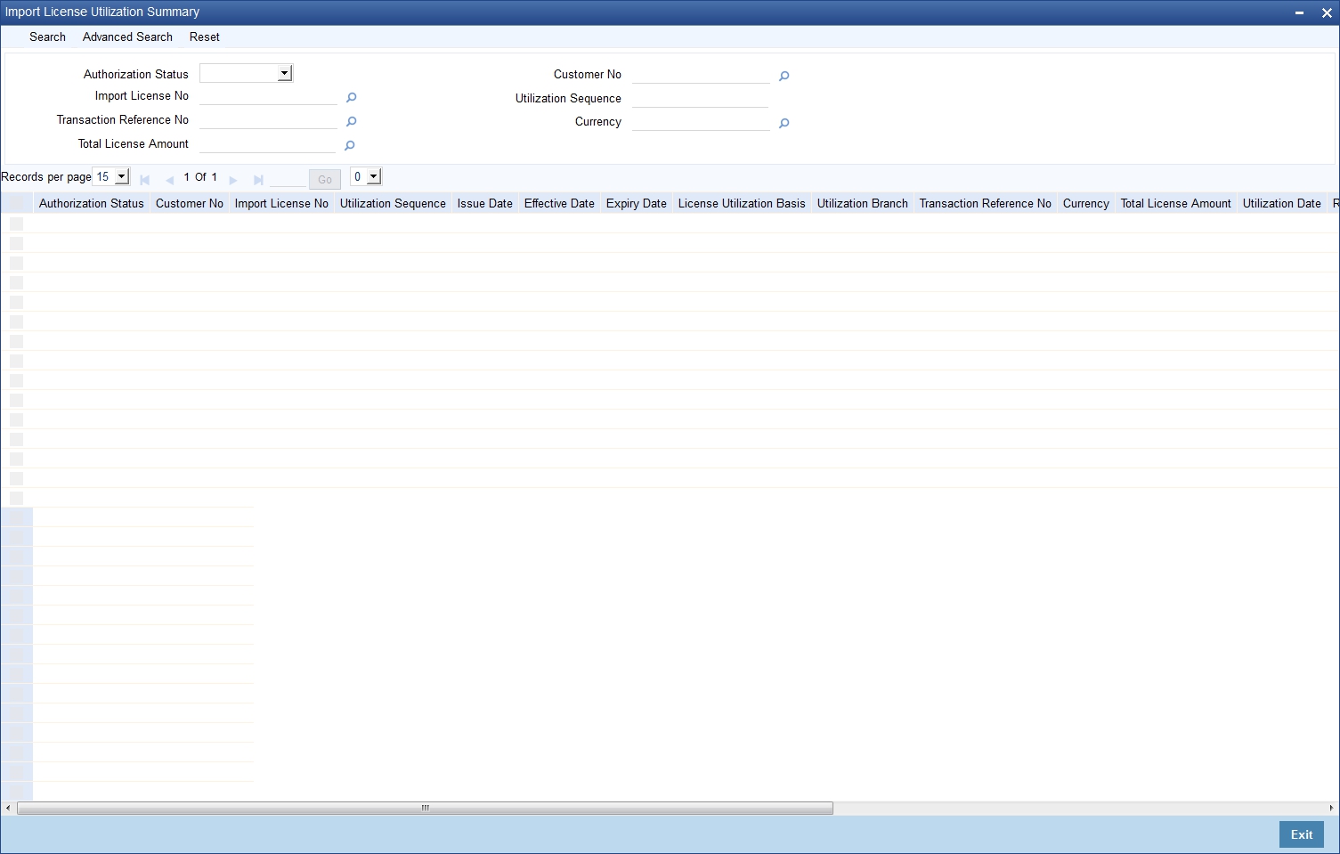Viewport: 1340px width, 854px height.
Task: Sort by Expiry Date column header
Action: [636, 204]
